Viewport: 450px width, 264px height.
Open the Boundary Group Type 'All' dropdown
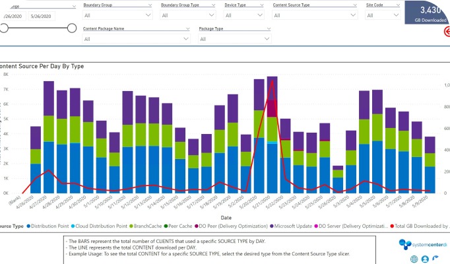(187, 15)
